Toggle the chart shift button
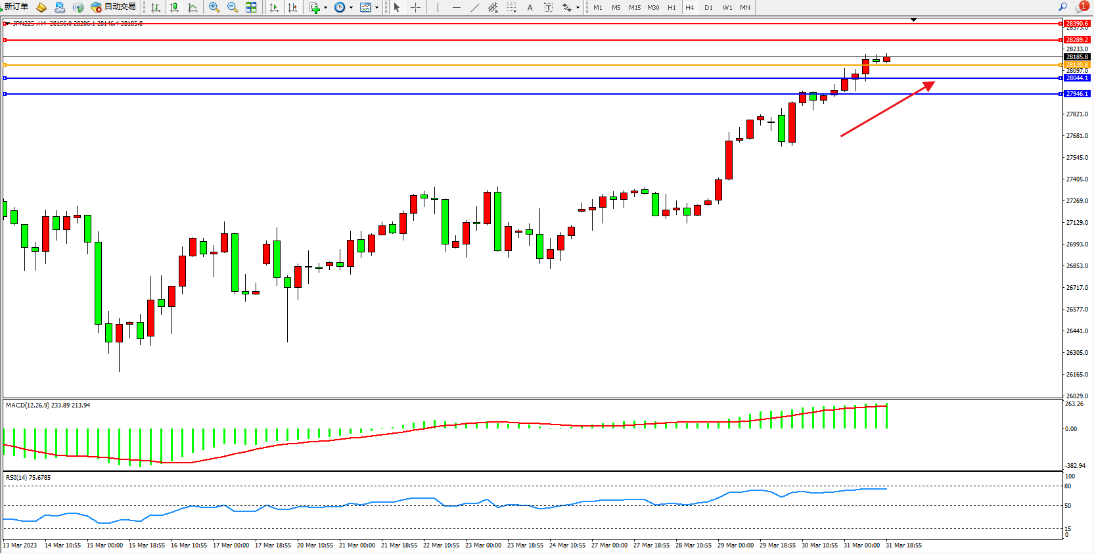 coord(292,7)
